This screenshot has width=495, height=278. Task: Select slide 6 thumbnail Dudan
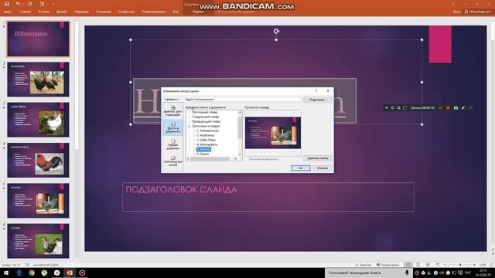pos(38,240)
